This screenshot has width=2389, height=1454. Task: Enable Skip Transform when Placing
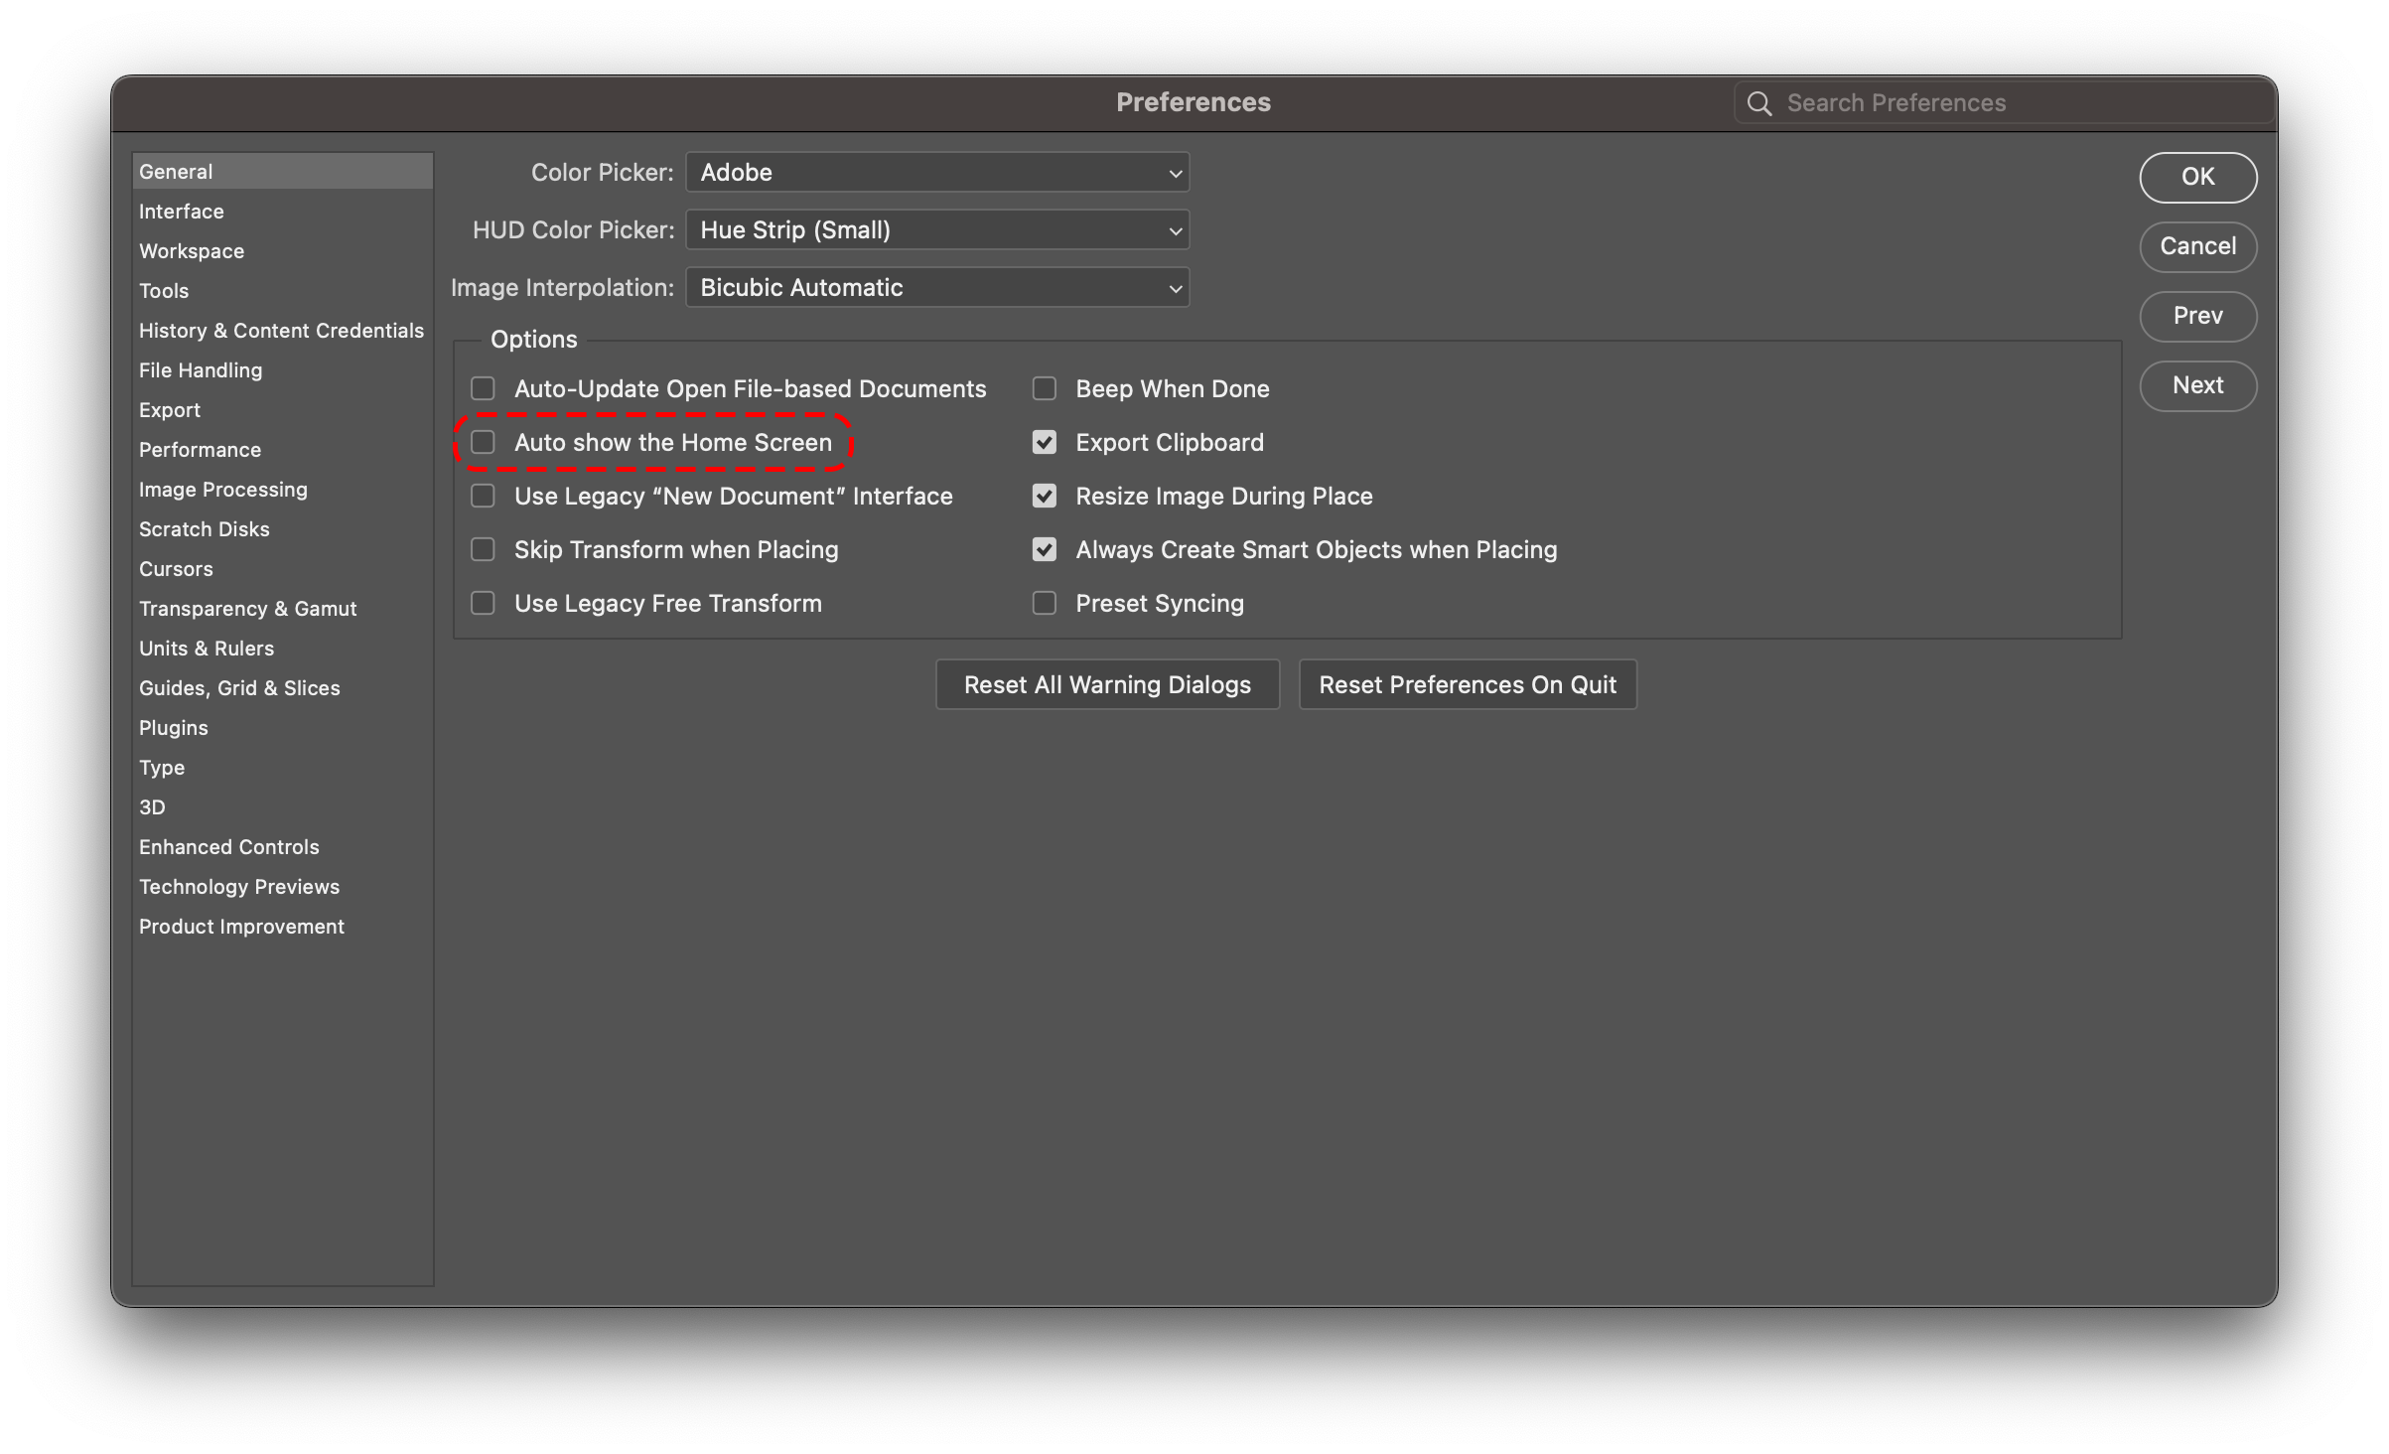(x=484, y=549)
